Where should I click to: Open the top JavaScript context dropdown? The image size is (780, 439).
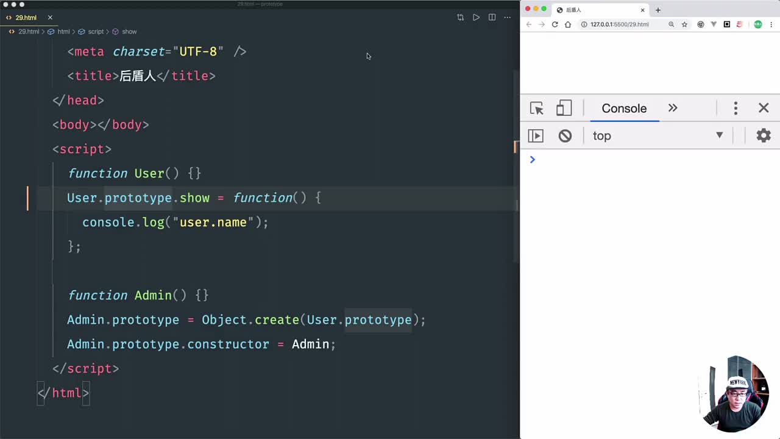pos(658,136)
